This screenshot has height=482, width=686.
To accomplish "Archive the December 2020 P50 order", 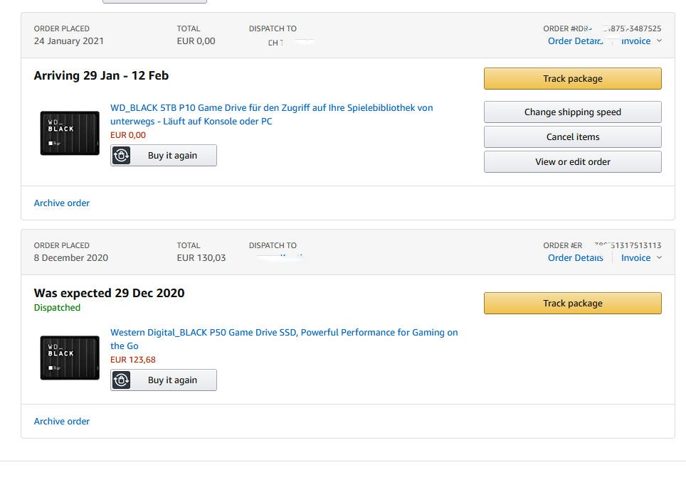I will 62,422.
